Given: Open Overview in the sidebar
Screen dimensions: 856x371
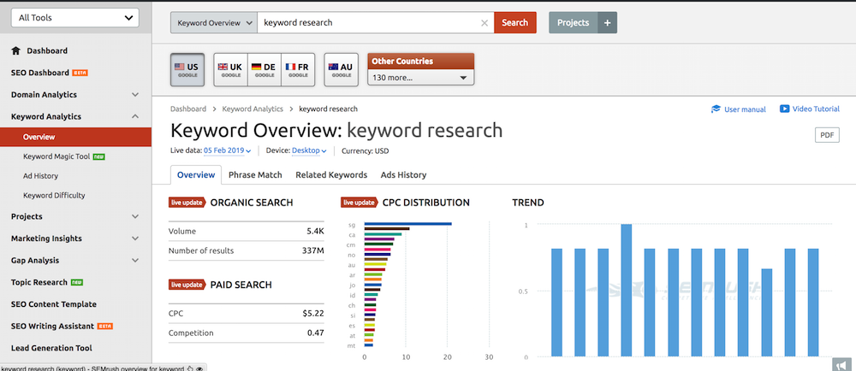Looking at the screenshot, I should click(x=75, y=138).
